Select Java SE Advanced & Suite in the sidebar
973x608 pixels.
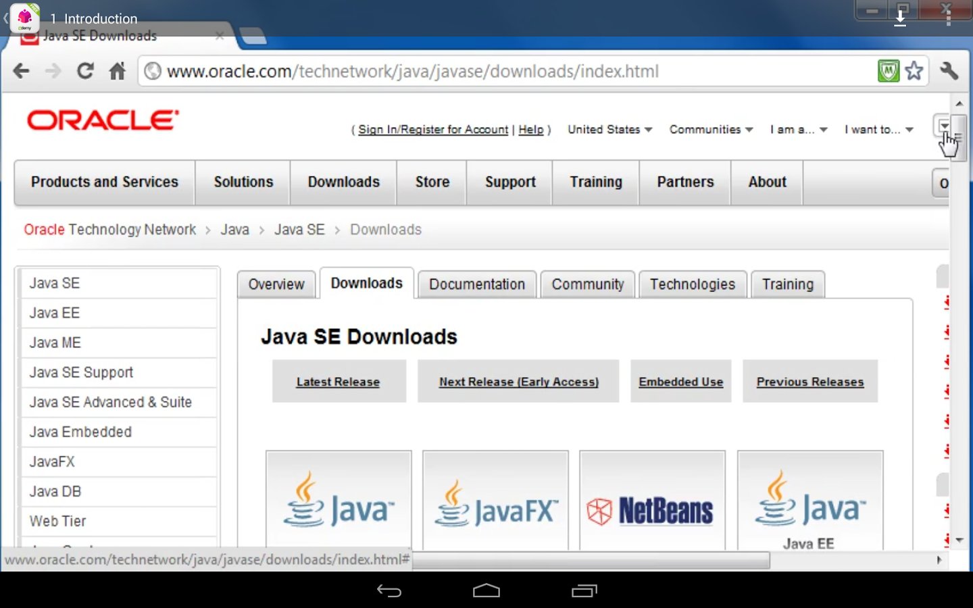[x=118, y=402]
